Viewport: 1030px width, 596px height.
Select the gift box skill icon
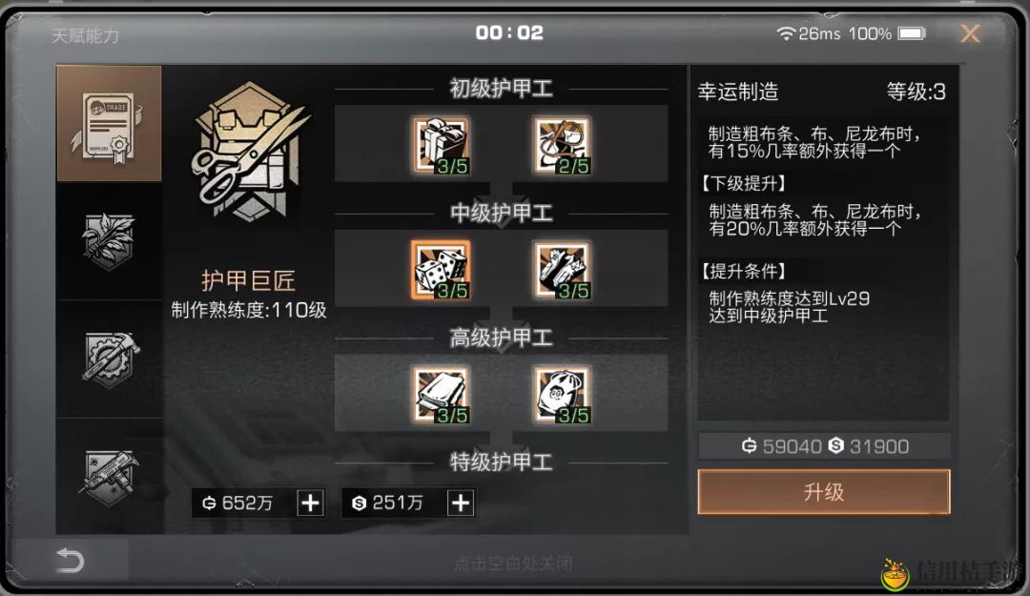[441, 145]
